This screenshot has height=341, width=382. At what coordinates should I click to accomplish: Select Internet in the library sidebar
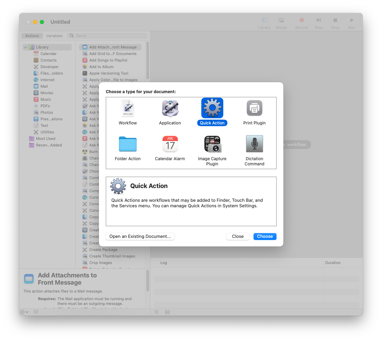point(47,80)
